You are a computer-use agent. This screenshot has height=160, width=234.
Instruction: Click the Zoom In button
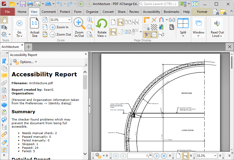[59, 27]
